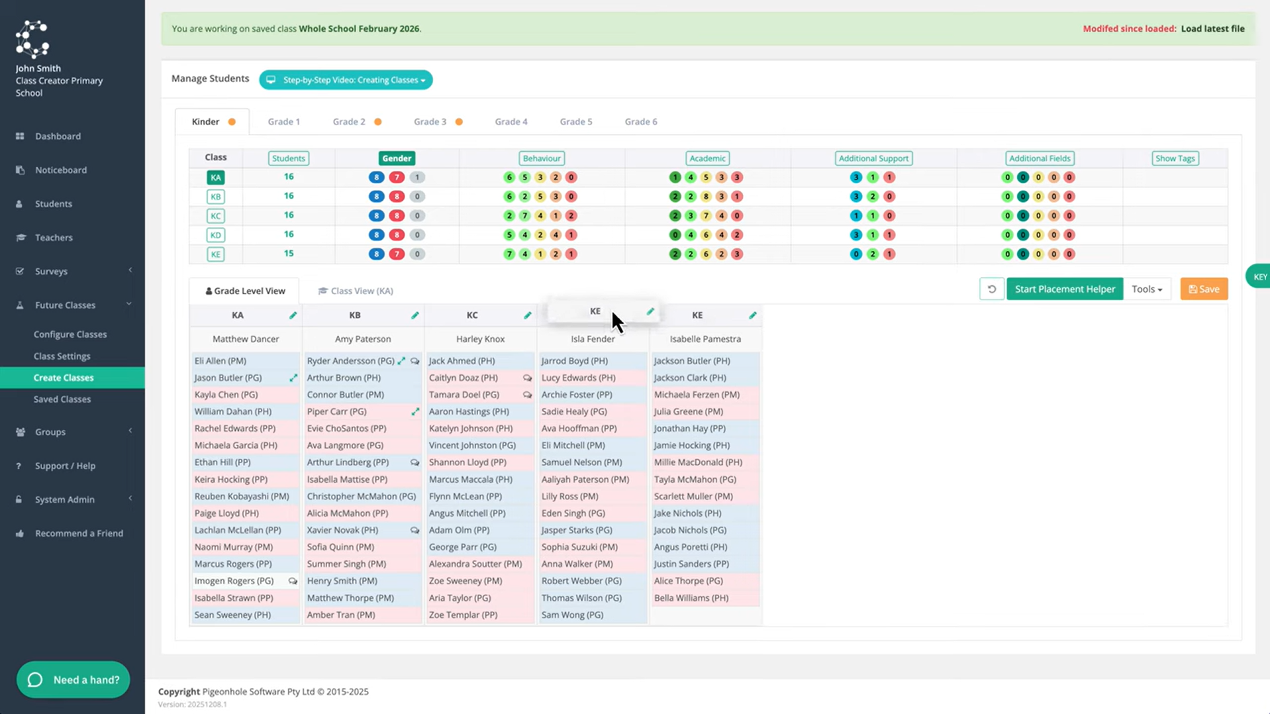This screenshot has height=714, width=1270.
Task: Open the Need a hand chat bubble
Action: coord(73,680)
